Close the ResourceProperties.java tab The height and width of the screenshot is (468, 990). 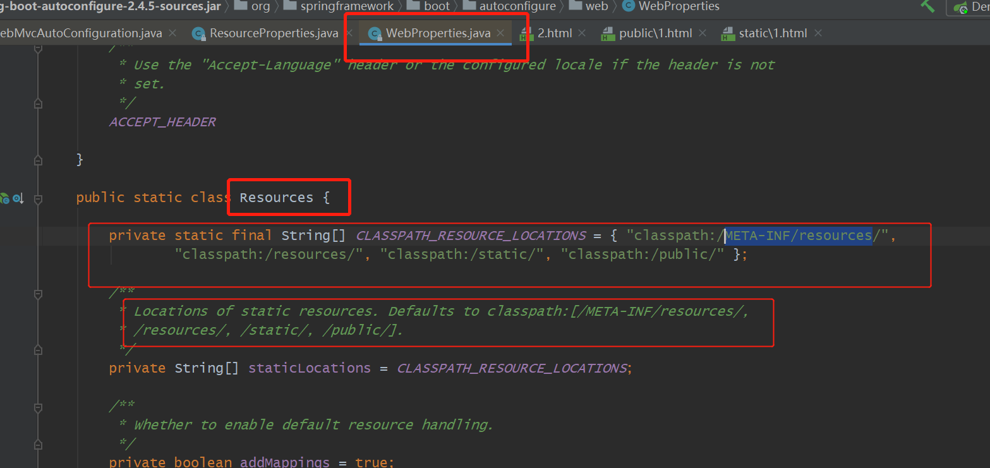coord(348,33)
